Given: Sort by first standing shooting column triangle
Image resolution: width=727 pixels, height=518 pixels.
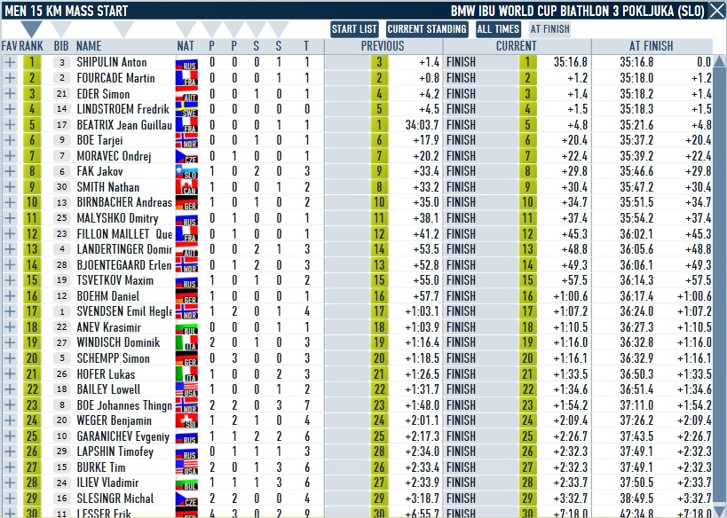Looking at the screenshot, I should (256, 28).
